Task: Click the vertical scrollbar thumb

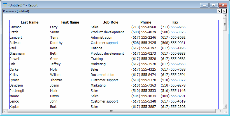Action: click(225, 24)
